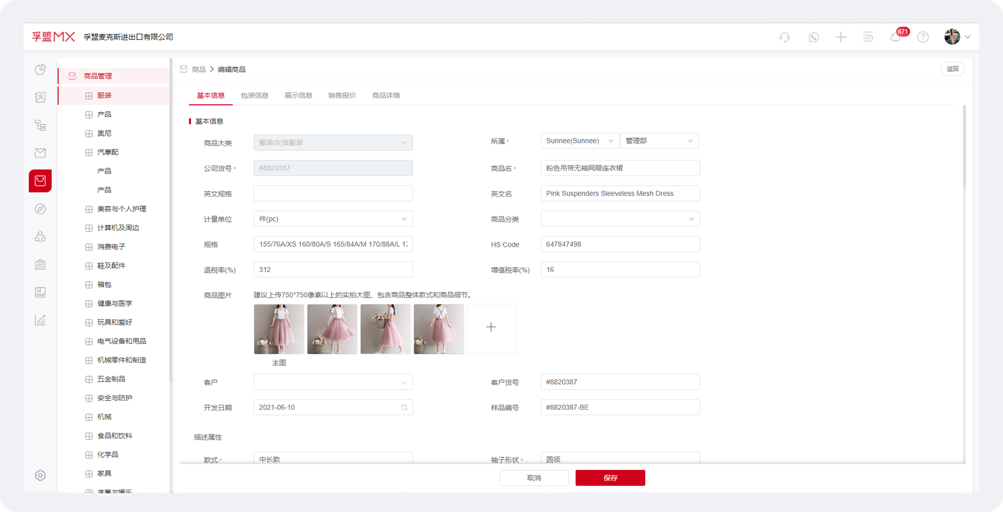
Task: Open the settings gear at sidebar bottom
Action: 40,475
